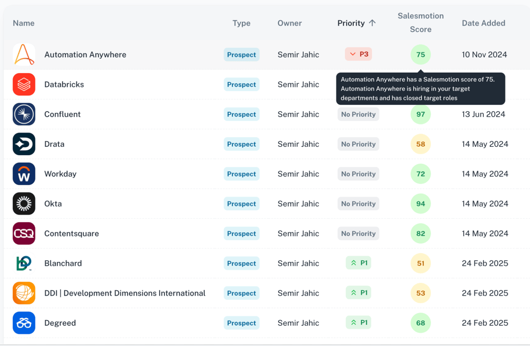Click the Prospect tag for Databricks
Viewport: 530px width, 346px height.
[x=241, y=84]
